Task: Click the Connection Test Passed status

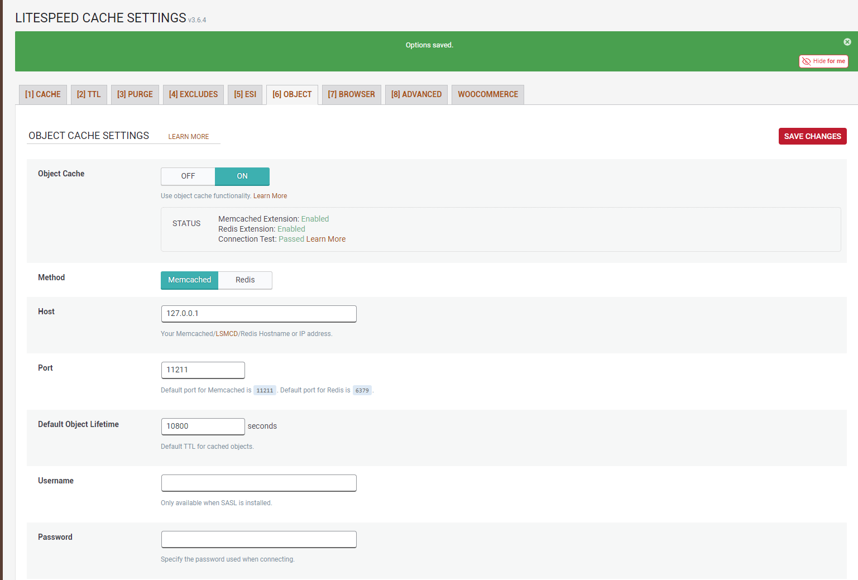Action: (291, 239)
